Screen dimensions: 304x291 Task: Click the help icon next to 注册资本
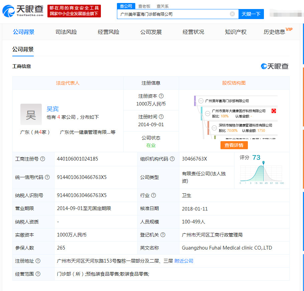point(161,96)
